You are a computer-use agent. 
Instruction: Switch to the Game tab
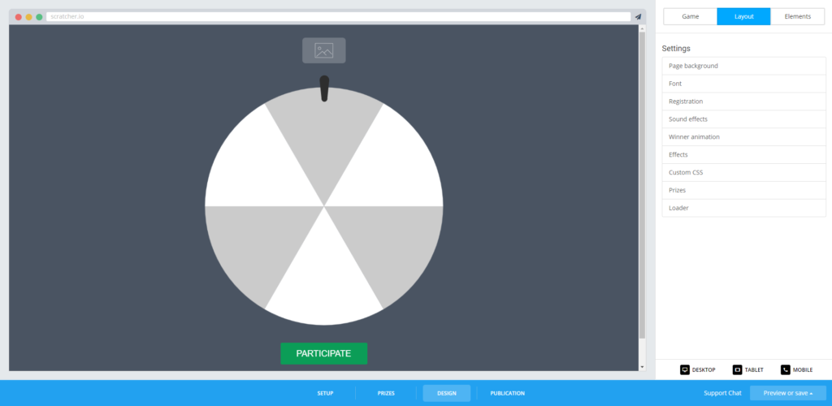(x=690, y=16)
